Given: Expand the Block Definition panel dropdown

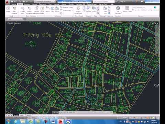Looking at the screenshot, I should pyautogui.click(x=32, y=16).
